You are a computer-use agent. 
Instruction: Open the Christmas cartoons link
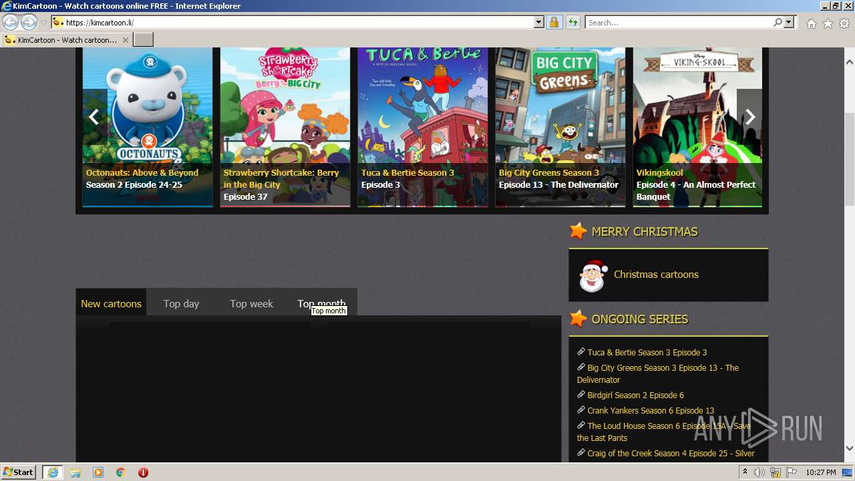tap(656, 275)
